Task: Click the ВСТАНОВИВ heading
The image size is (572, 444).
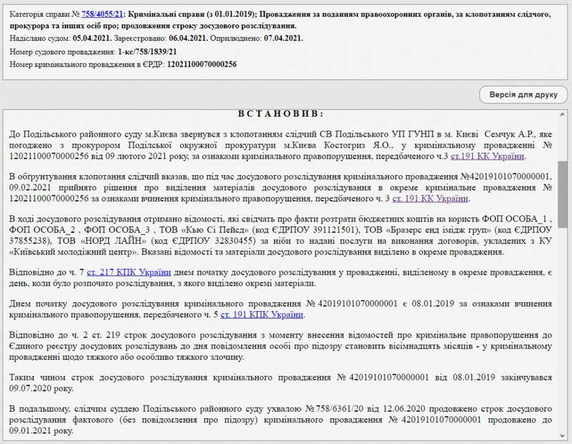Action: pos(280,114)
